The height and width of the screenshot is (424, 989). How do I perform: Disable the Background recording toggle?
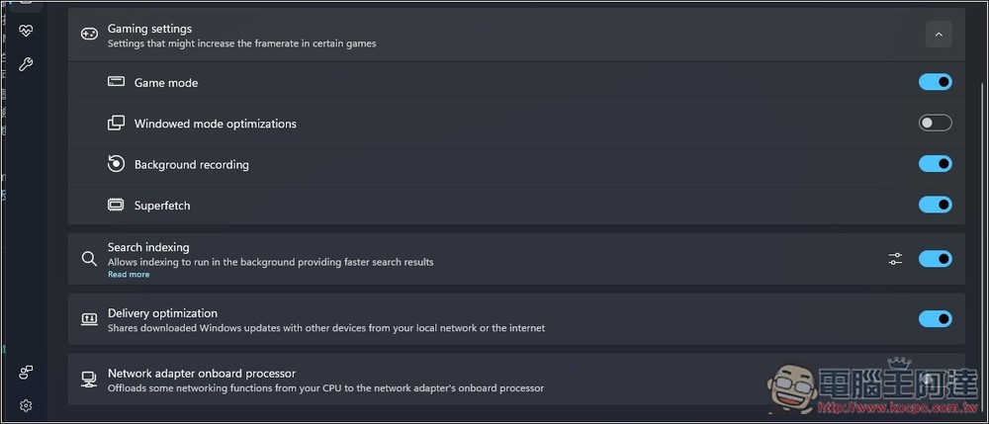click(935, 164)
